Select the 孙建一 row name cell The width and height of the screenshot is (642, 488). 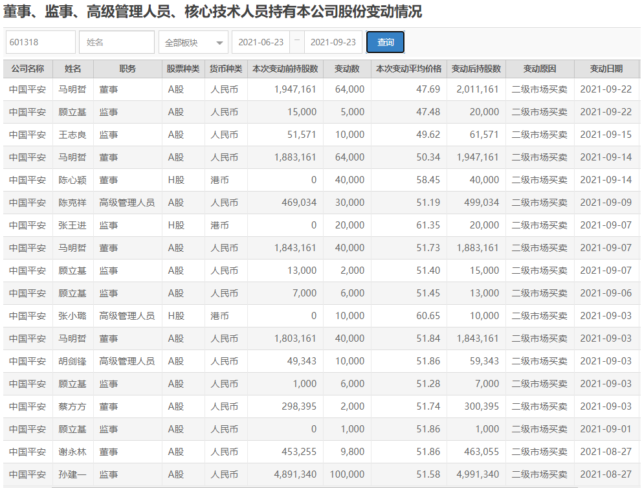(x=72, y=474)
